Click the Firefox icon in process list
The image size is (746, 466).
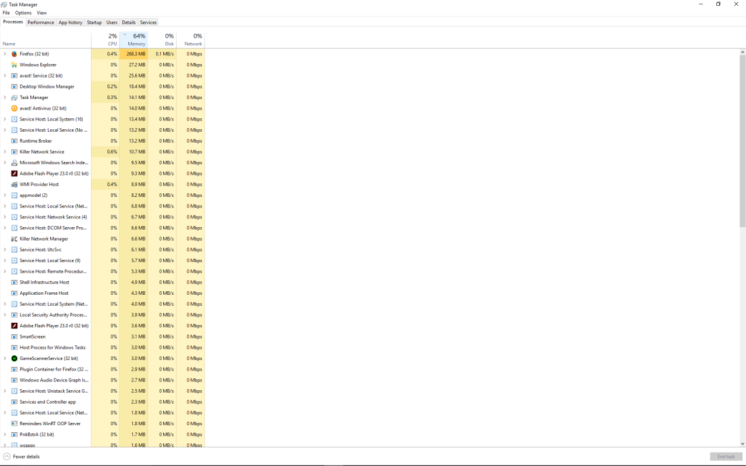[x=15, y=54]
